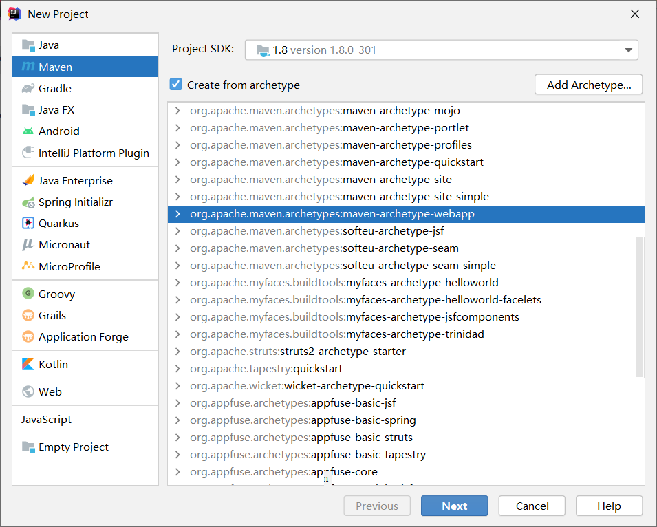Click the SDK folder icon in Project SDK field
This screenshot has width=657, height=527.
[x=263, y=51]
